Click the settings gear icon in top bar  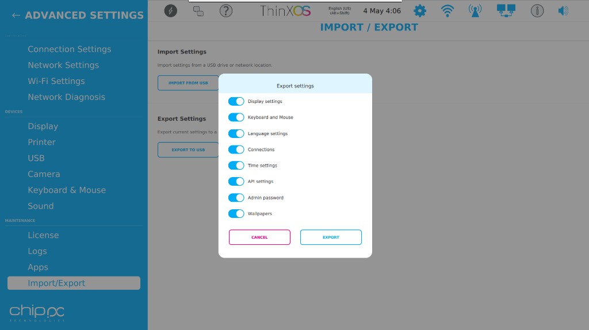419,11
